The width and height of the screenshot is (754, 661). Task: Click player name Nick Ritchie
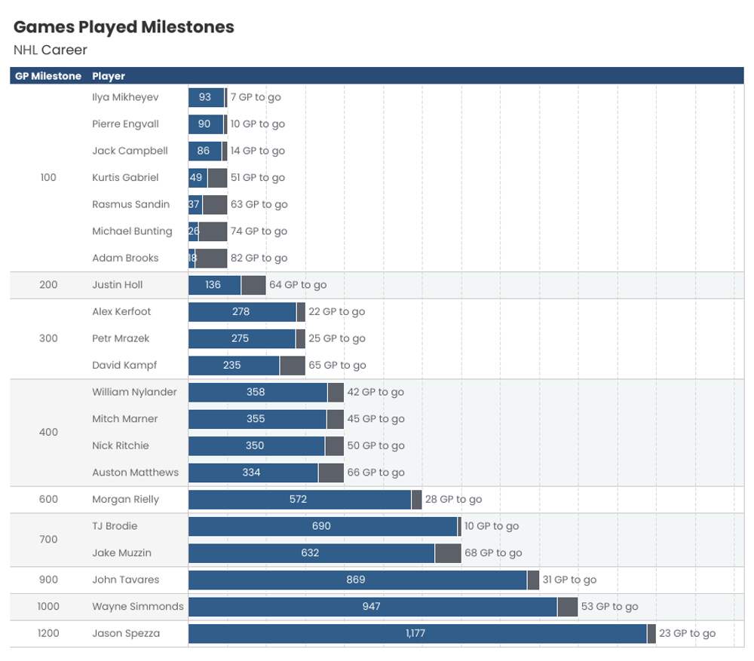click(x=120, y=445)
